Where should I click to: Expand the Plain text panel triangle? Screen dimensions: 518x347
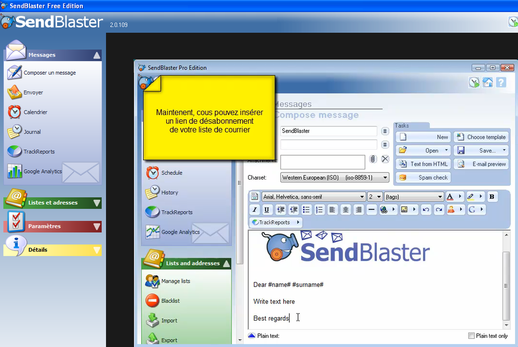coord(252,336)
